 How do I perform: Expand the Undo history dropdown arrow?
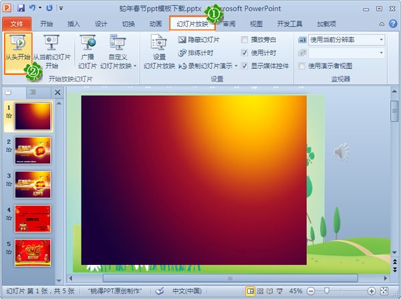40,8
